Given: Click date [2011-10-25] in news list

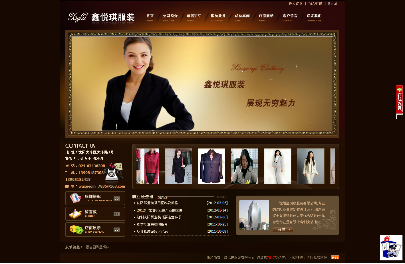Looking at the screenshot, I should coord(217,224).
